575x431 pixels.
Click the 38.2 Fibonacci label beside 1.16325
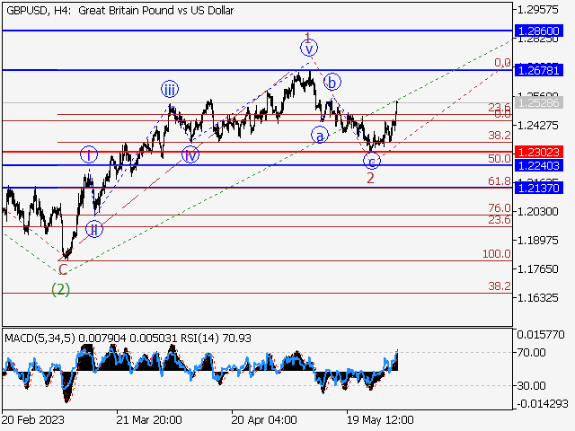tap(500, 286)
